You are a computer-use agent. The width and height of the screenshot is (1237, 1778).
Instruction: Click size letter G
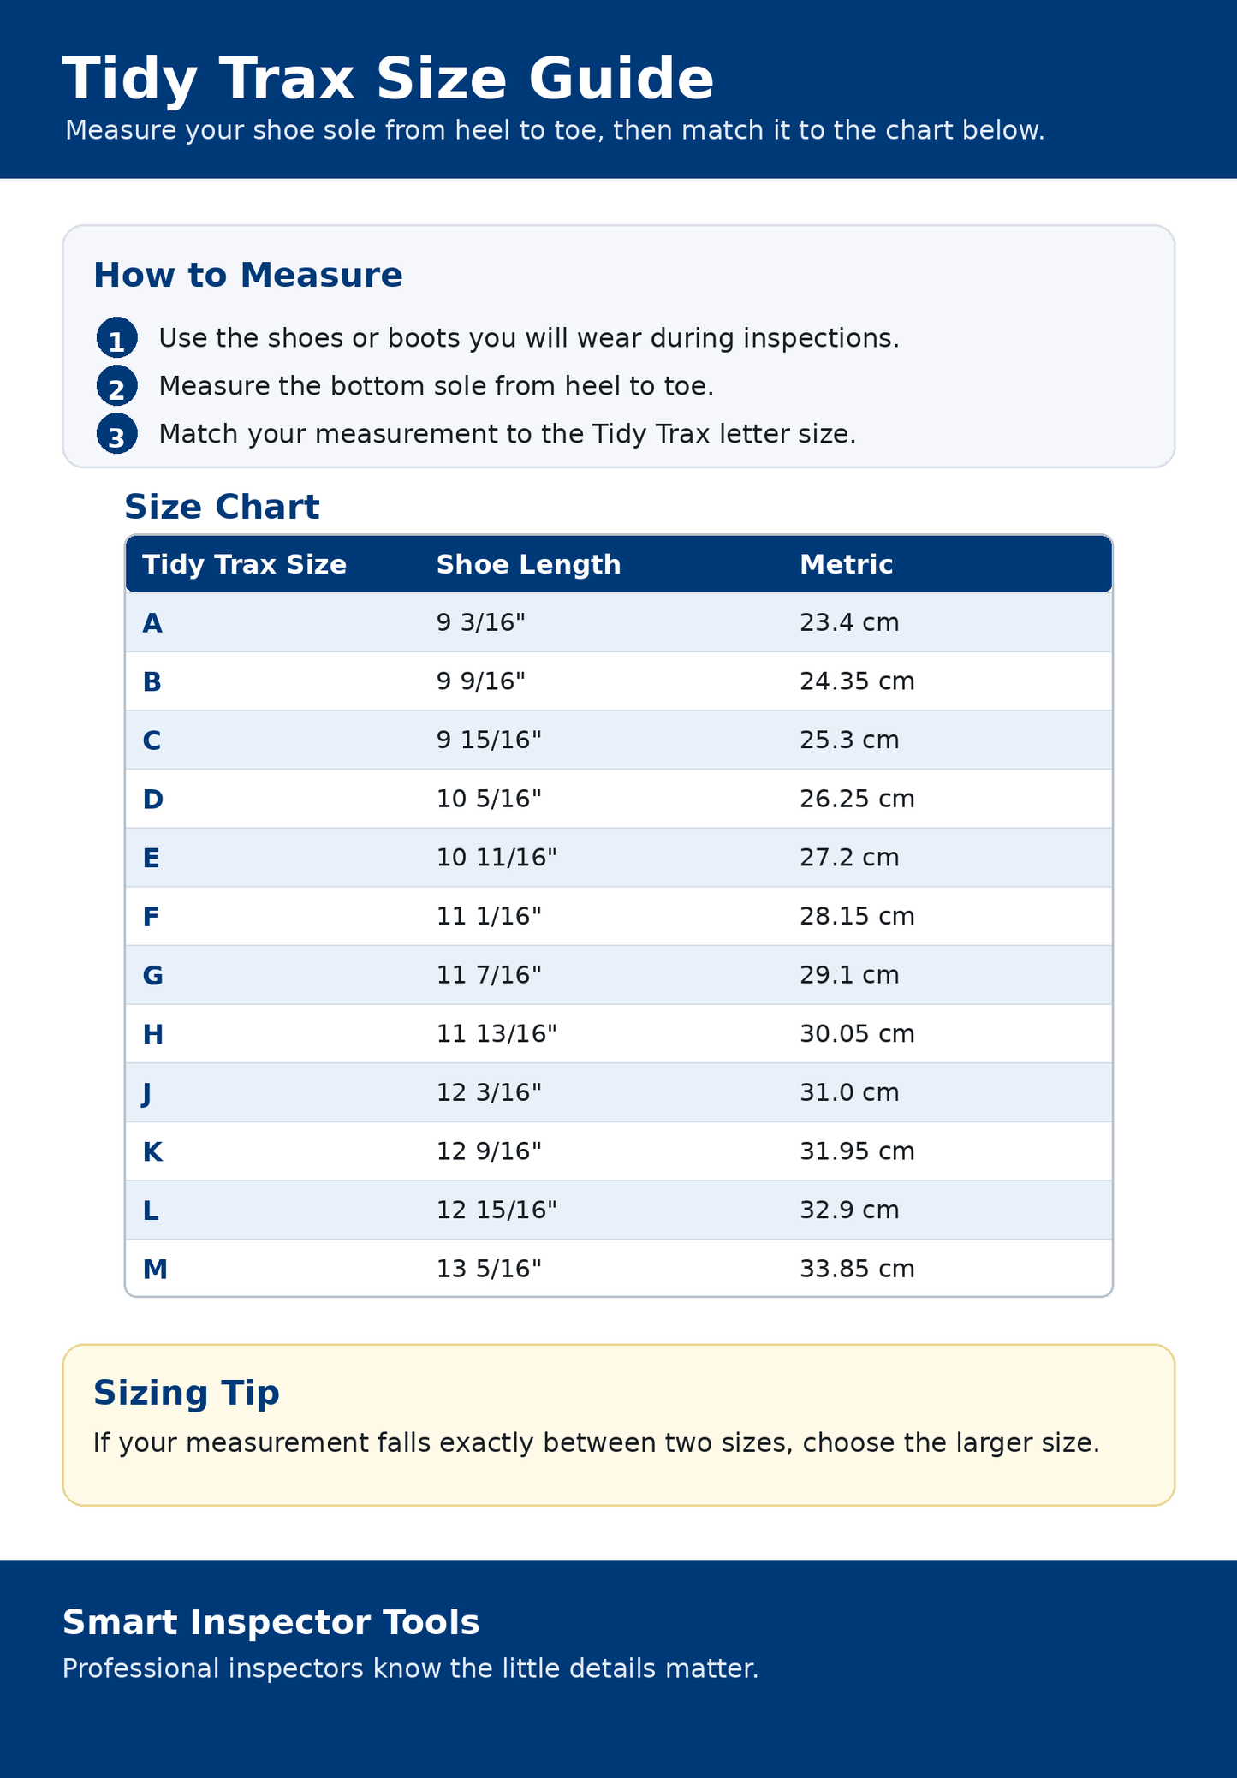click(x=152, y=975)
